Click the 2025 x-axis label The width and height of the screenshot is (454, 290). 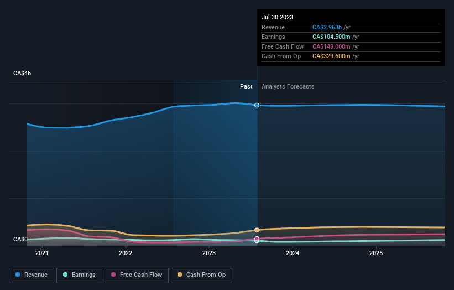click(376, 253)
